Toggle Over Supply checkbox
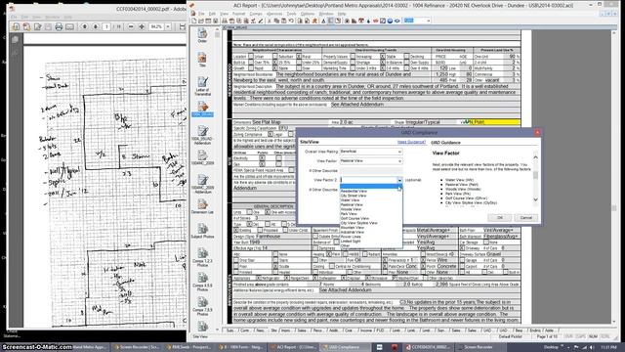The width and height of the screenshot is (625, 352). pyautogui.click(x=406, y=63)
